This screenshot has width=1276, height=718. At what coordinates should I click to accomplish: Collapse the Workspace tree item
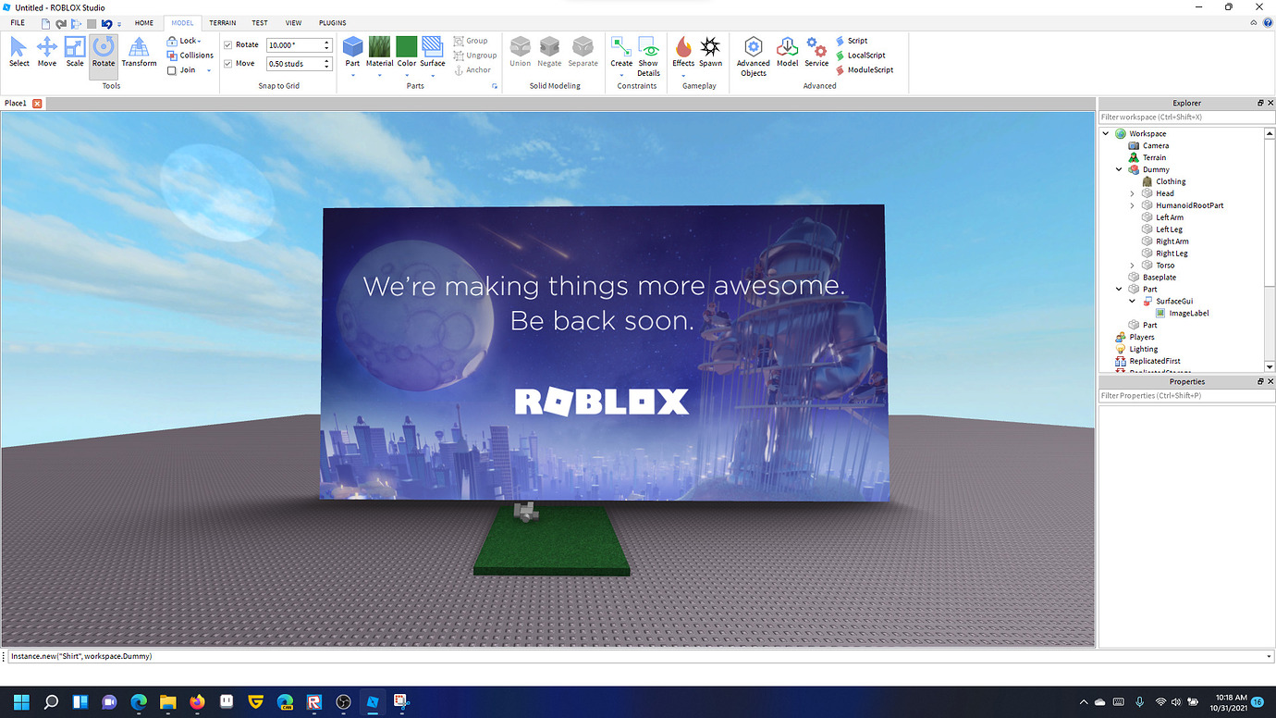[x=1105, y=132]
